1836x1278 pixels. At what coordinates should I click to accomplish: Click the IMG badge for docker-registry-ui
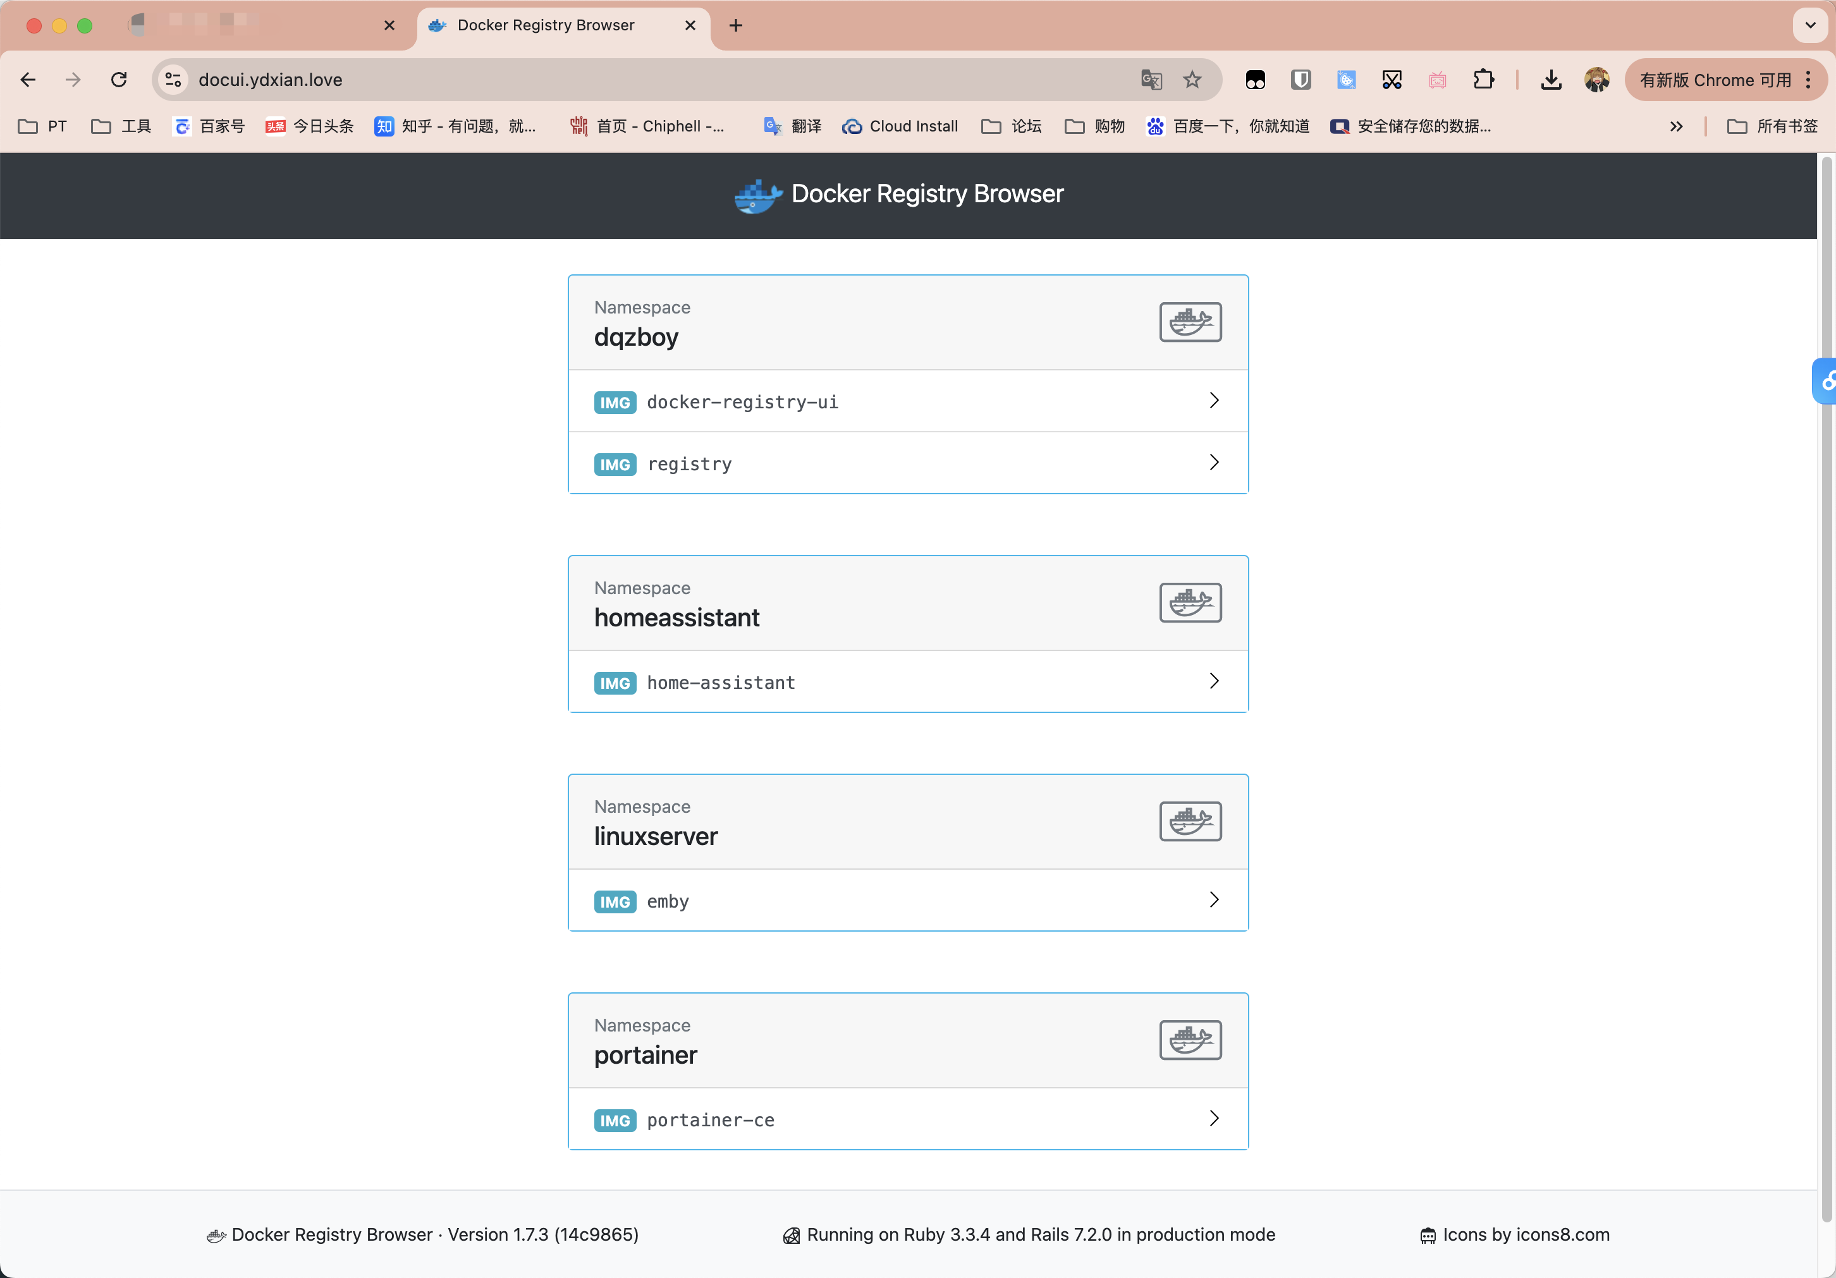(615, 402)
